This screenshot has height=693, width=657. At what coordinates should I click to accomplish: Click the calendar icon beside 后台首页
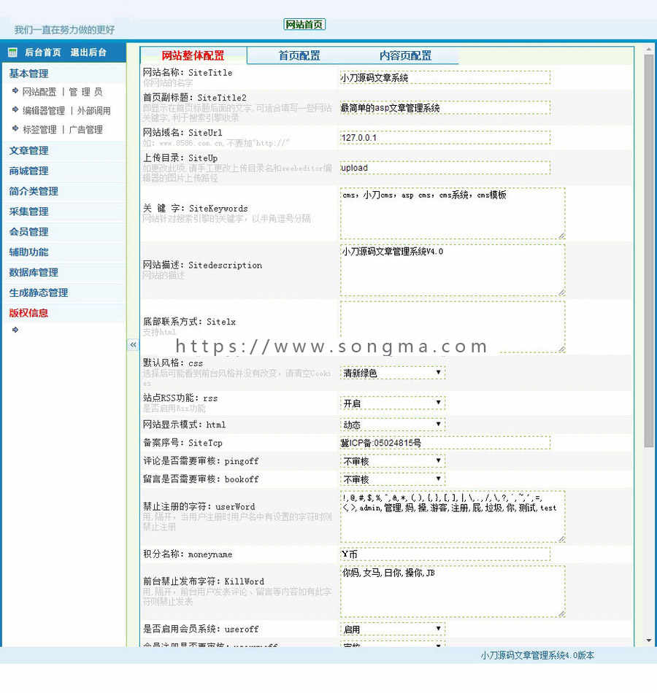pos(12,52)
